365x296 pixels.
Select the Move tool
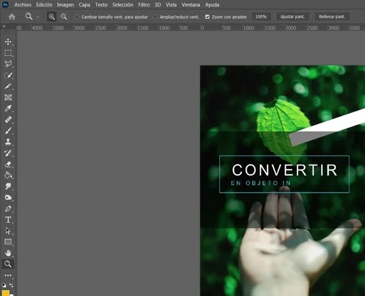[8, 42]
